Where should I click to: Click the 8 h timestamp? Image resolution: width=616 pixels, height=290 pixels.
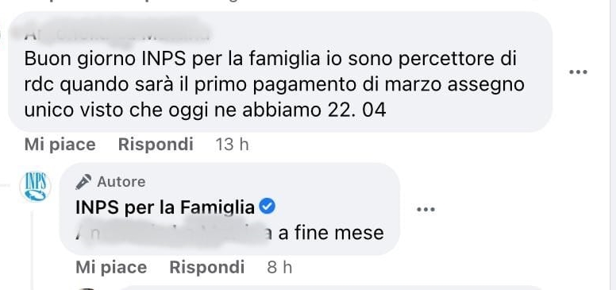tap(279, 268)
